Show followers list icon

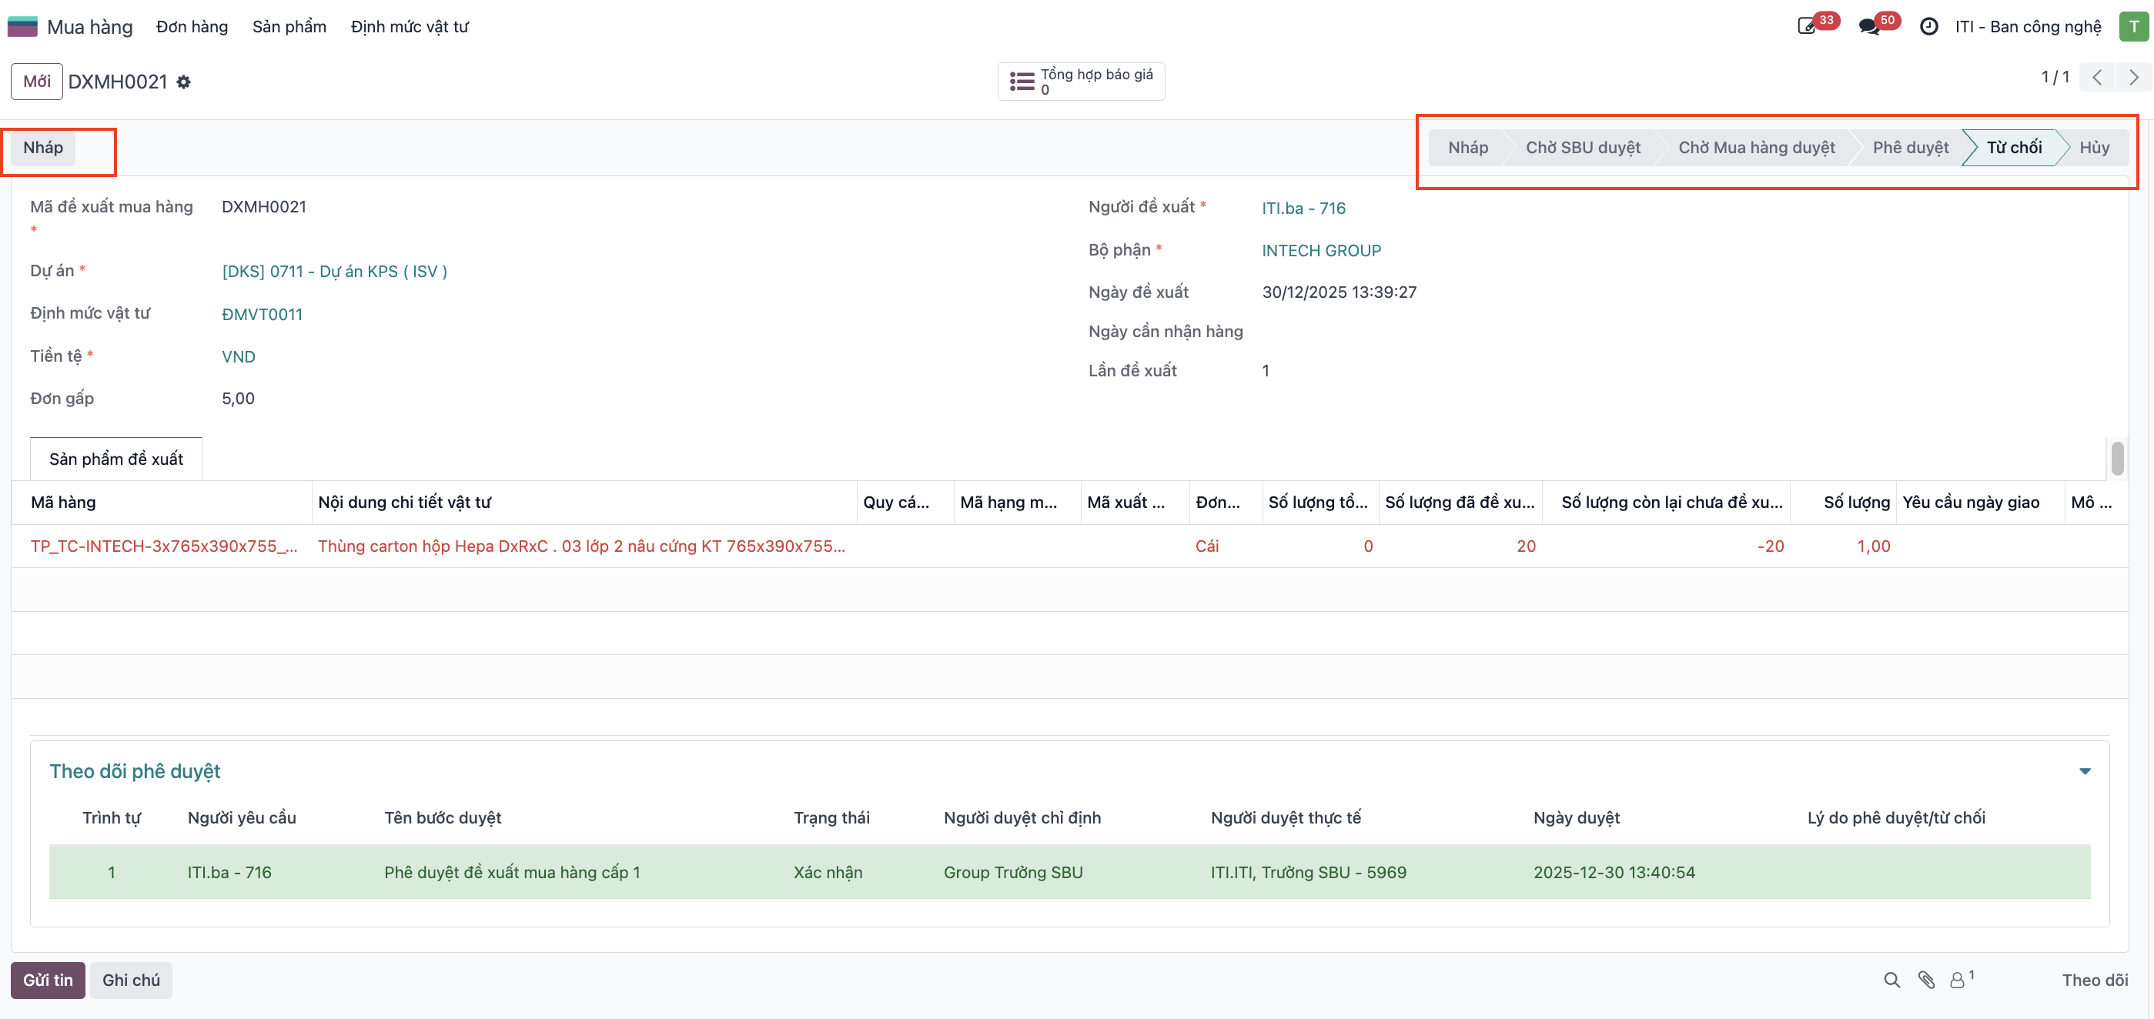(x=1961, y=980)
